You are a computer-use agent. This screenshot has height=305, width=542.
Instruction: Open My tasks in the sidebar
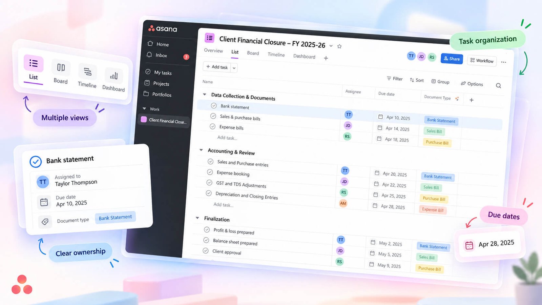(x=159, y=72)
